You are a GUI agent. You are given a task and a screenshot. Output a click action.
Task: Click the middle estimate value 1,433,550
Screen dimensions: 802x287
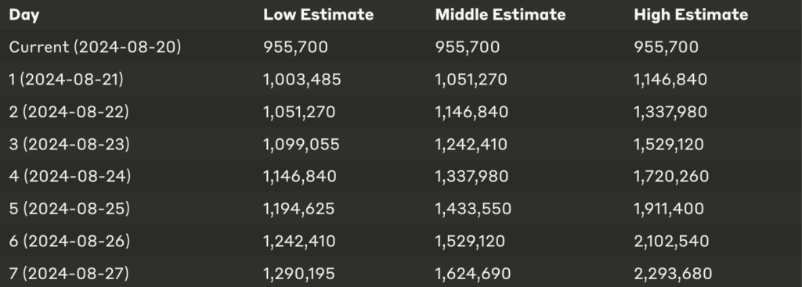[x=472, y=209]
